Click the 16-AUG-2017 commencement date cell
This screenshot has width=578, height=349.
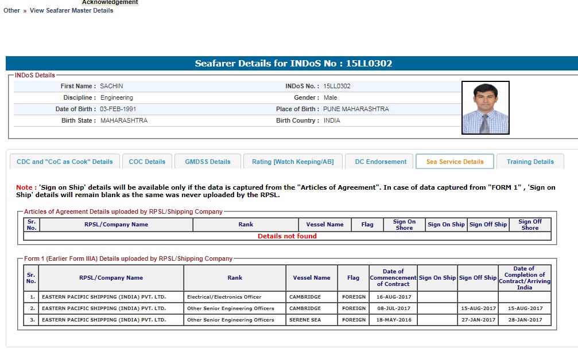point(393,297)
